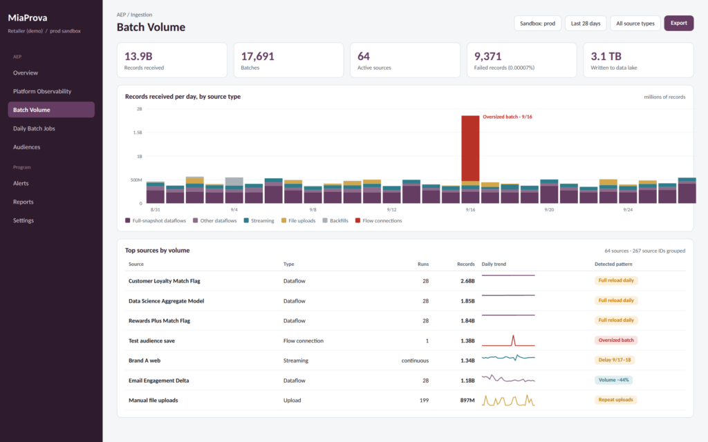Screen dimensions: 708x442
Task: Open Manual file uploads source
Action: [x=153, y=400]
